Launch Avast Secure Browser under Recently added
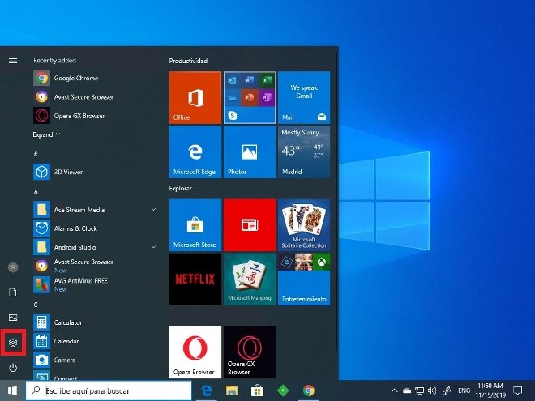Screen dimensions: 535x401 tap(95, 97)
